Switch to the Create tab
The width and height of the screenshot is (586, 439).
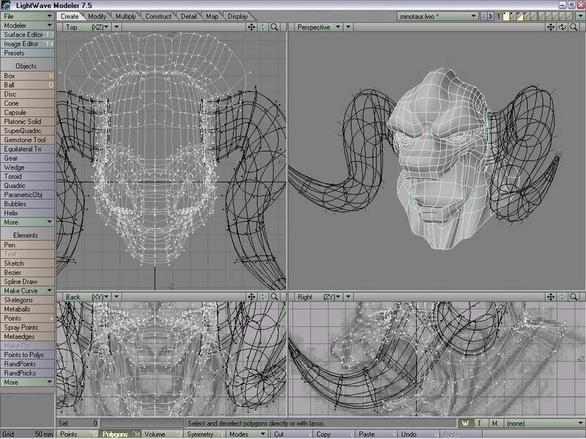(x=70, y=16)
